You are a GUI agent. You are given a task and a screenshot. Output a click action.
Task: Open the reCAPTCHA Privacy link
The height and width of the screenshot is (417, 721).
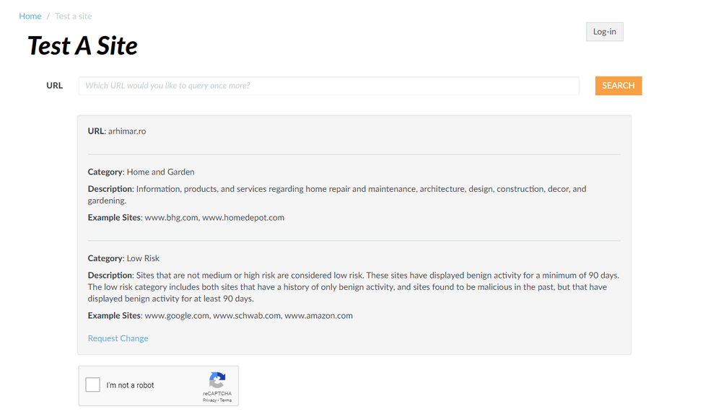tap(209, 400)
